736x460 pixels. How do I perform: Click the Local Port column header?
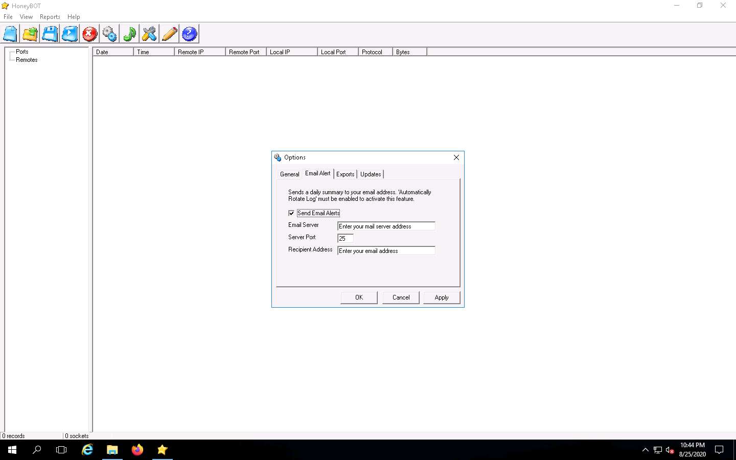(x=338, y=52)
